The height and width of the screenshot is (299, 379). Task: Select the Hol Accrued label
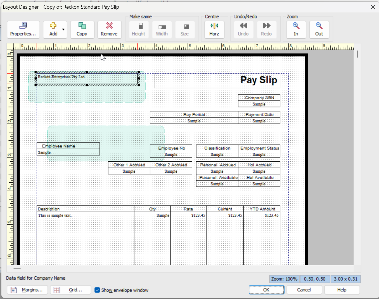pos(259,165)
